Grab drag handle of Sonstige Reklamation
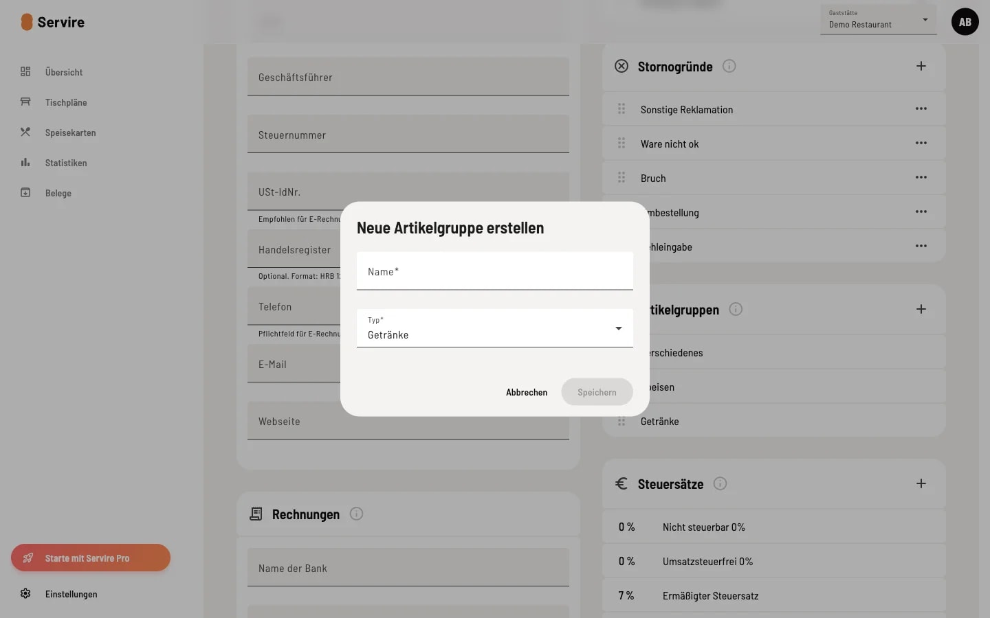This screenshot has height=618, width=990. [x=621, y=108]
